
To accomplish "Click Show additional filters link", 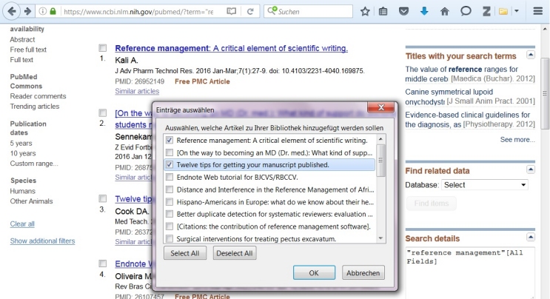I will pos(42,241).
